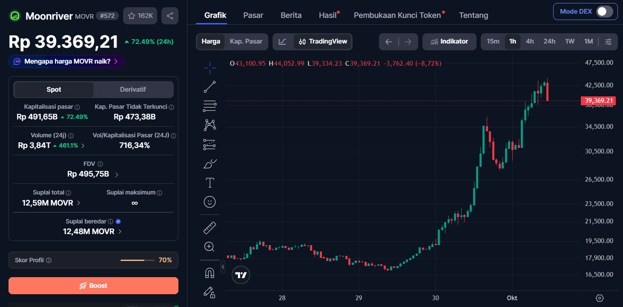Set the chart interval to 4h
The image size is (623, 307).
coord(530,41)
